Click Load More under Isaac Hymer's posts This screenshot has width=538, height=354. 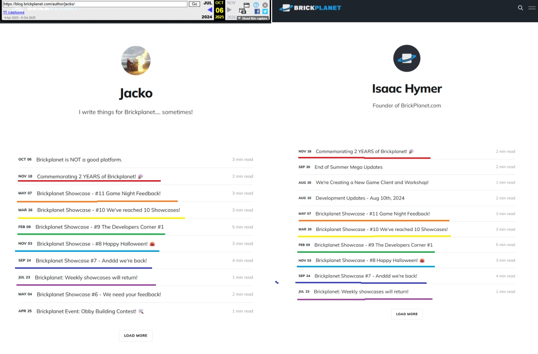407,314
